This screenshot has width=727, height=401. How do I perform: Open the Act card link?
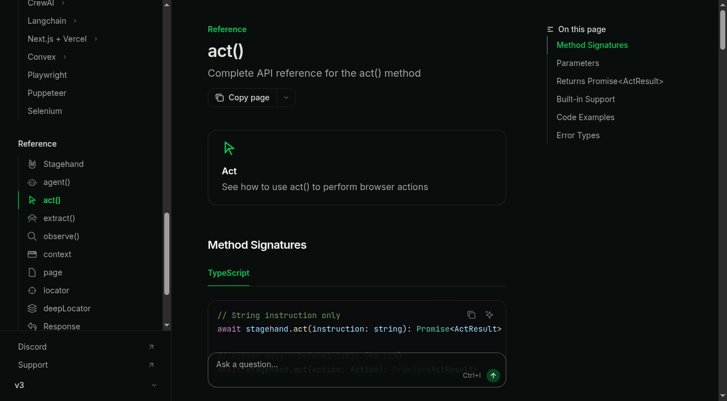pos(357,168)
